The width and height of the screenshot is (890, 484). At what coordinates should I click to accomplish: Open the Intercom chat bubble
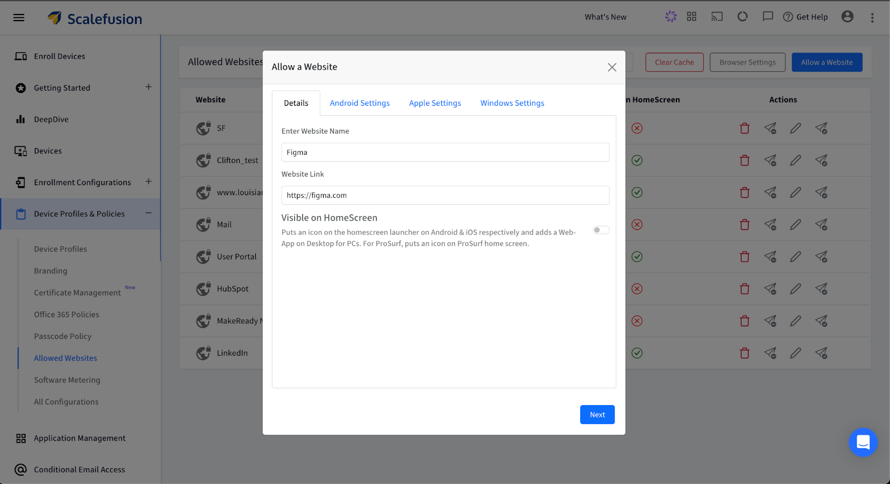point(863,442)
